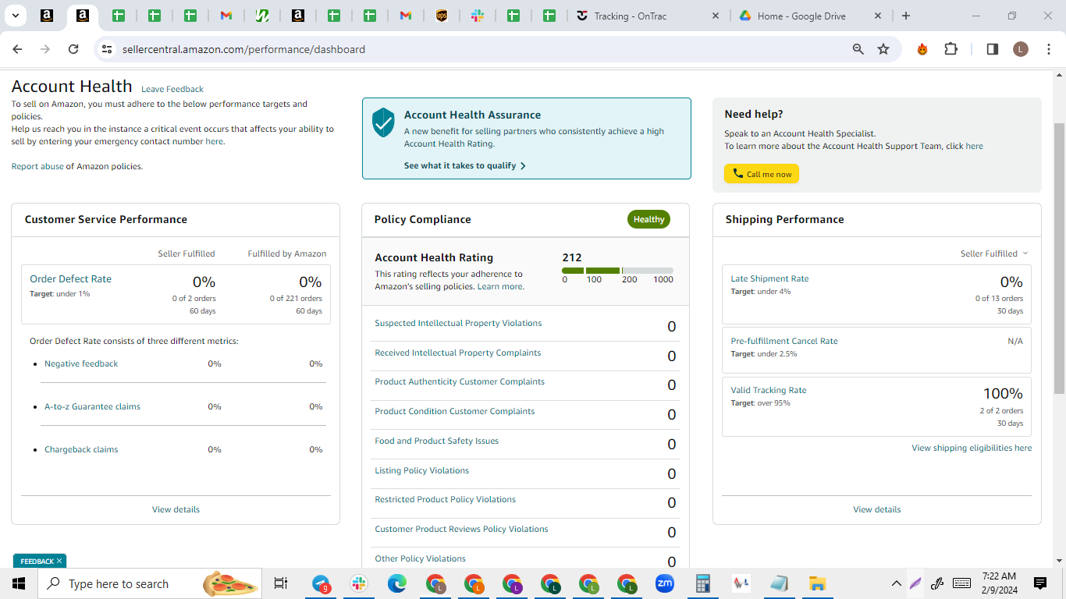This screenshot has width=1066, height=599.
Task: Open the Order Defect Rate link
Action: (70, 278)
